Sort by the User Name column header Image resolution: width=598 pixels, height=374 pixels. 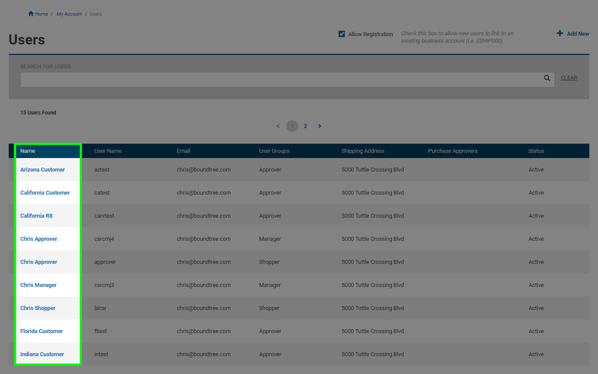pos(108,151)
